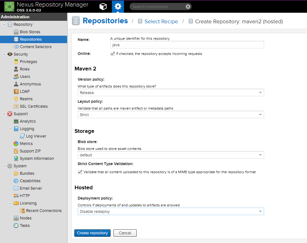Click the Nexus logo icon

coord(9,7)
